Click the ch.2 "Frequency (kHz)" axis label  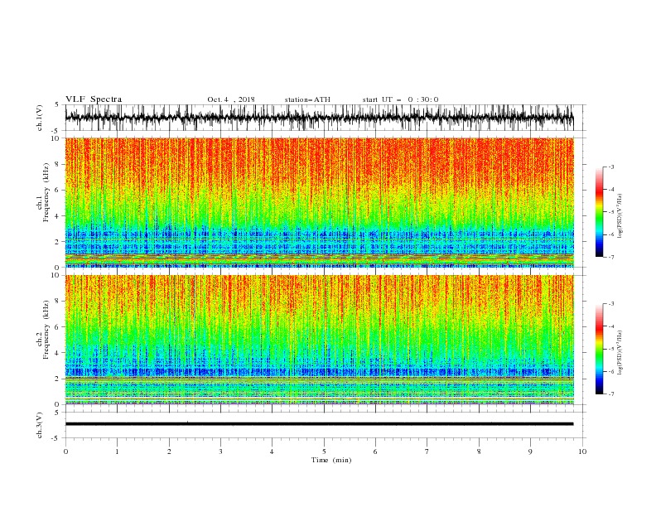pos(46,330)
